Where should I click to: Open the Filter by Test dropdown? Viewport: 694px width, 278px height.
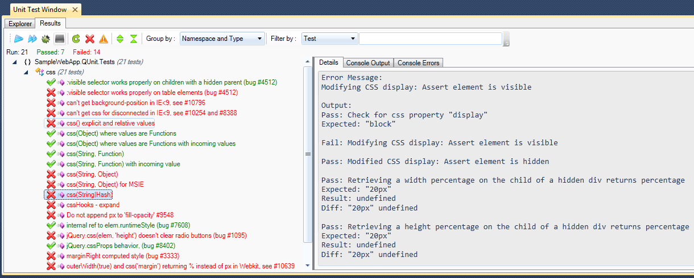pos(329,39)
